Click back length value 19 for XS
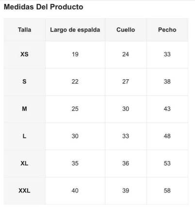Viewport: 195px width, 207px height. 75,54
